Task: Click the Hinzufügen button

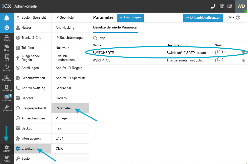Action: click(x=130, y=18)
